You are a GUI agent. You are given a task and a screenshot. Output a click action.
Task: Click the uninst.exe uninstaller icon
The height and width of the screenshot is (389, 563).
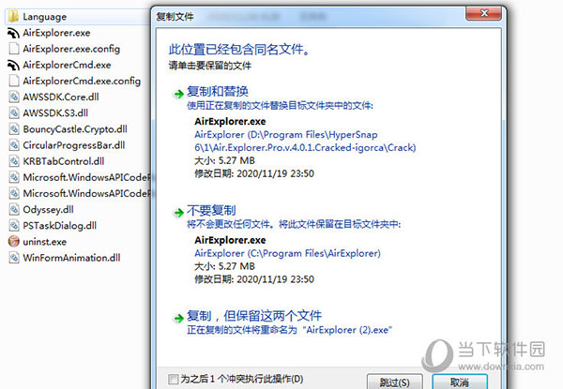point(14,241)
